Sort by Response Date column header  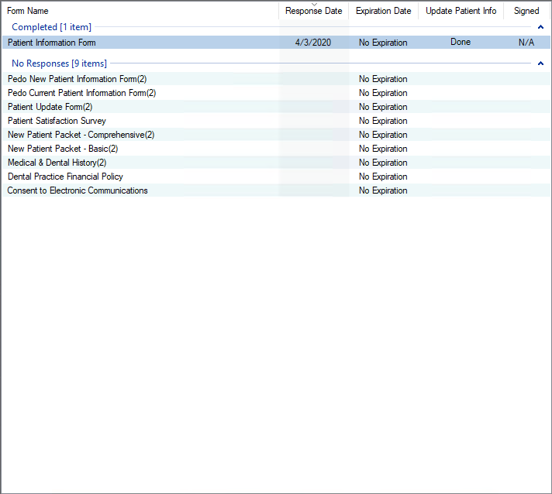313,11
